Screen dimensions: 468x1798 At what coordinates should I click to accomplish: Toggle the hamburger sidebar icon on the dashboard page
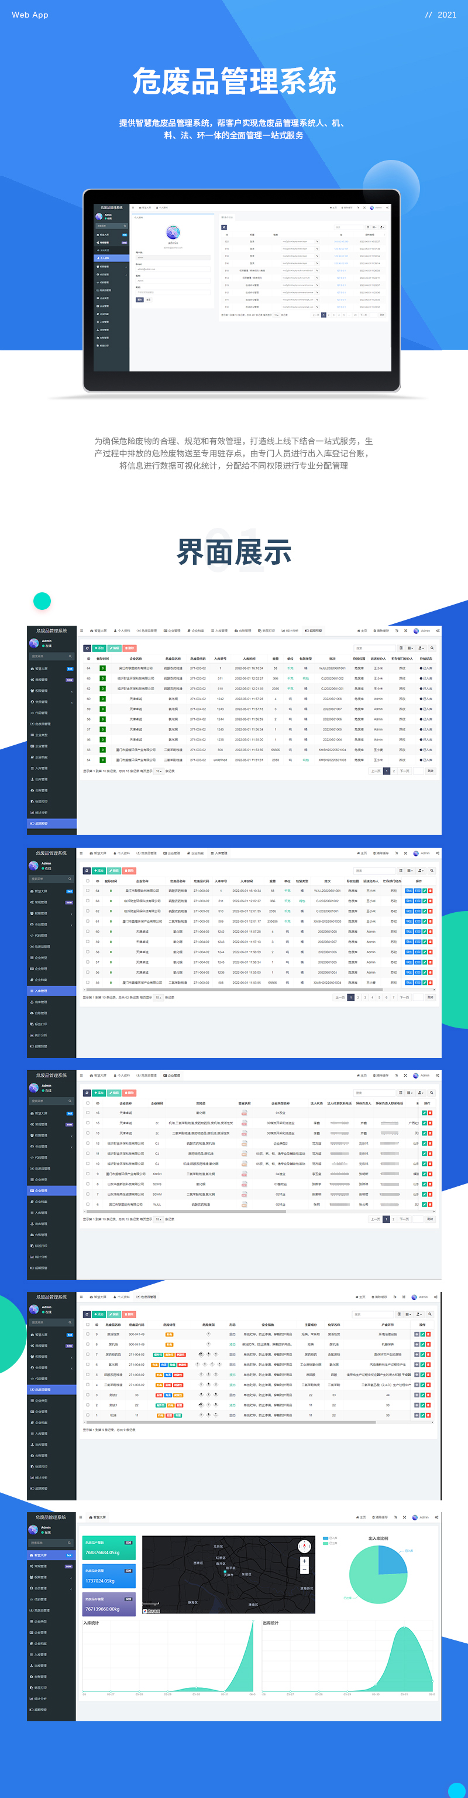pos(81,1517)
